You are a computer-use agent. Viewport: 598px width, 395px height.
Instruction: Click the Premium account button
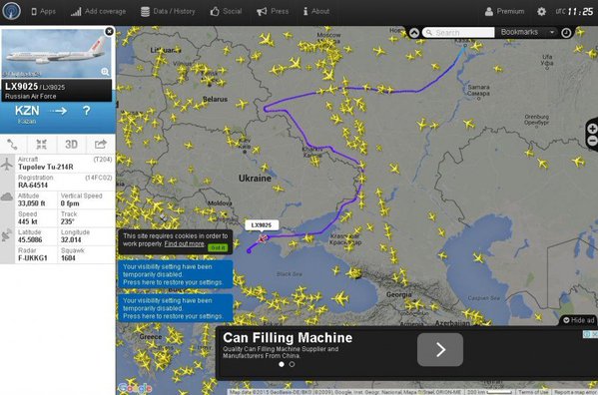504,11
